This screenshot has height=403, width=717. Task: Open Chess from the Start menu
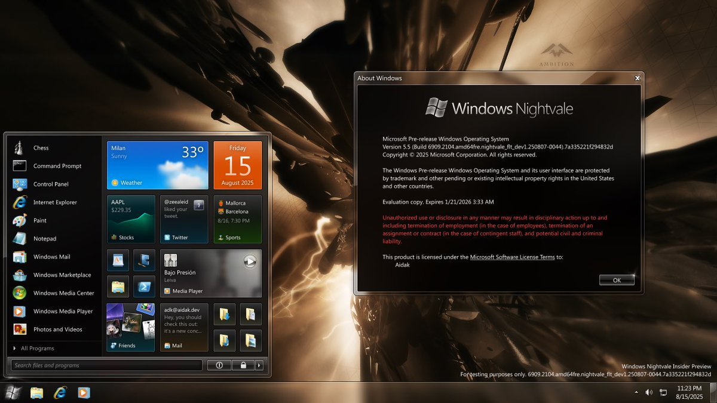[x=54, y=147]
